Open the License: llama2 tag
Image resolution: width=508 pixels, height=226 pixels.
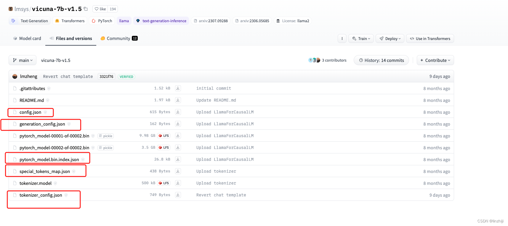coord(293,21)
